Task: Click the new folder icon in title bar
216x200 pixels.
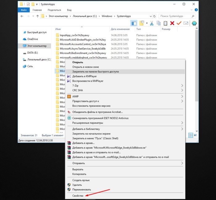Action: point(33,4)
